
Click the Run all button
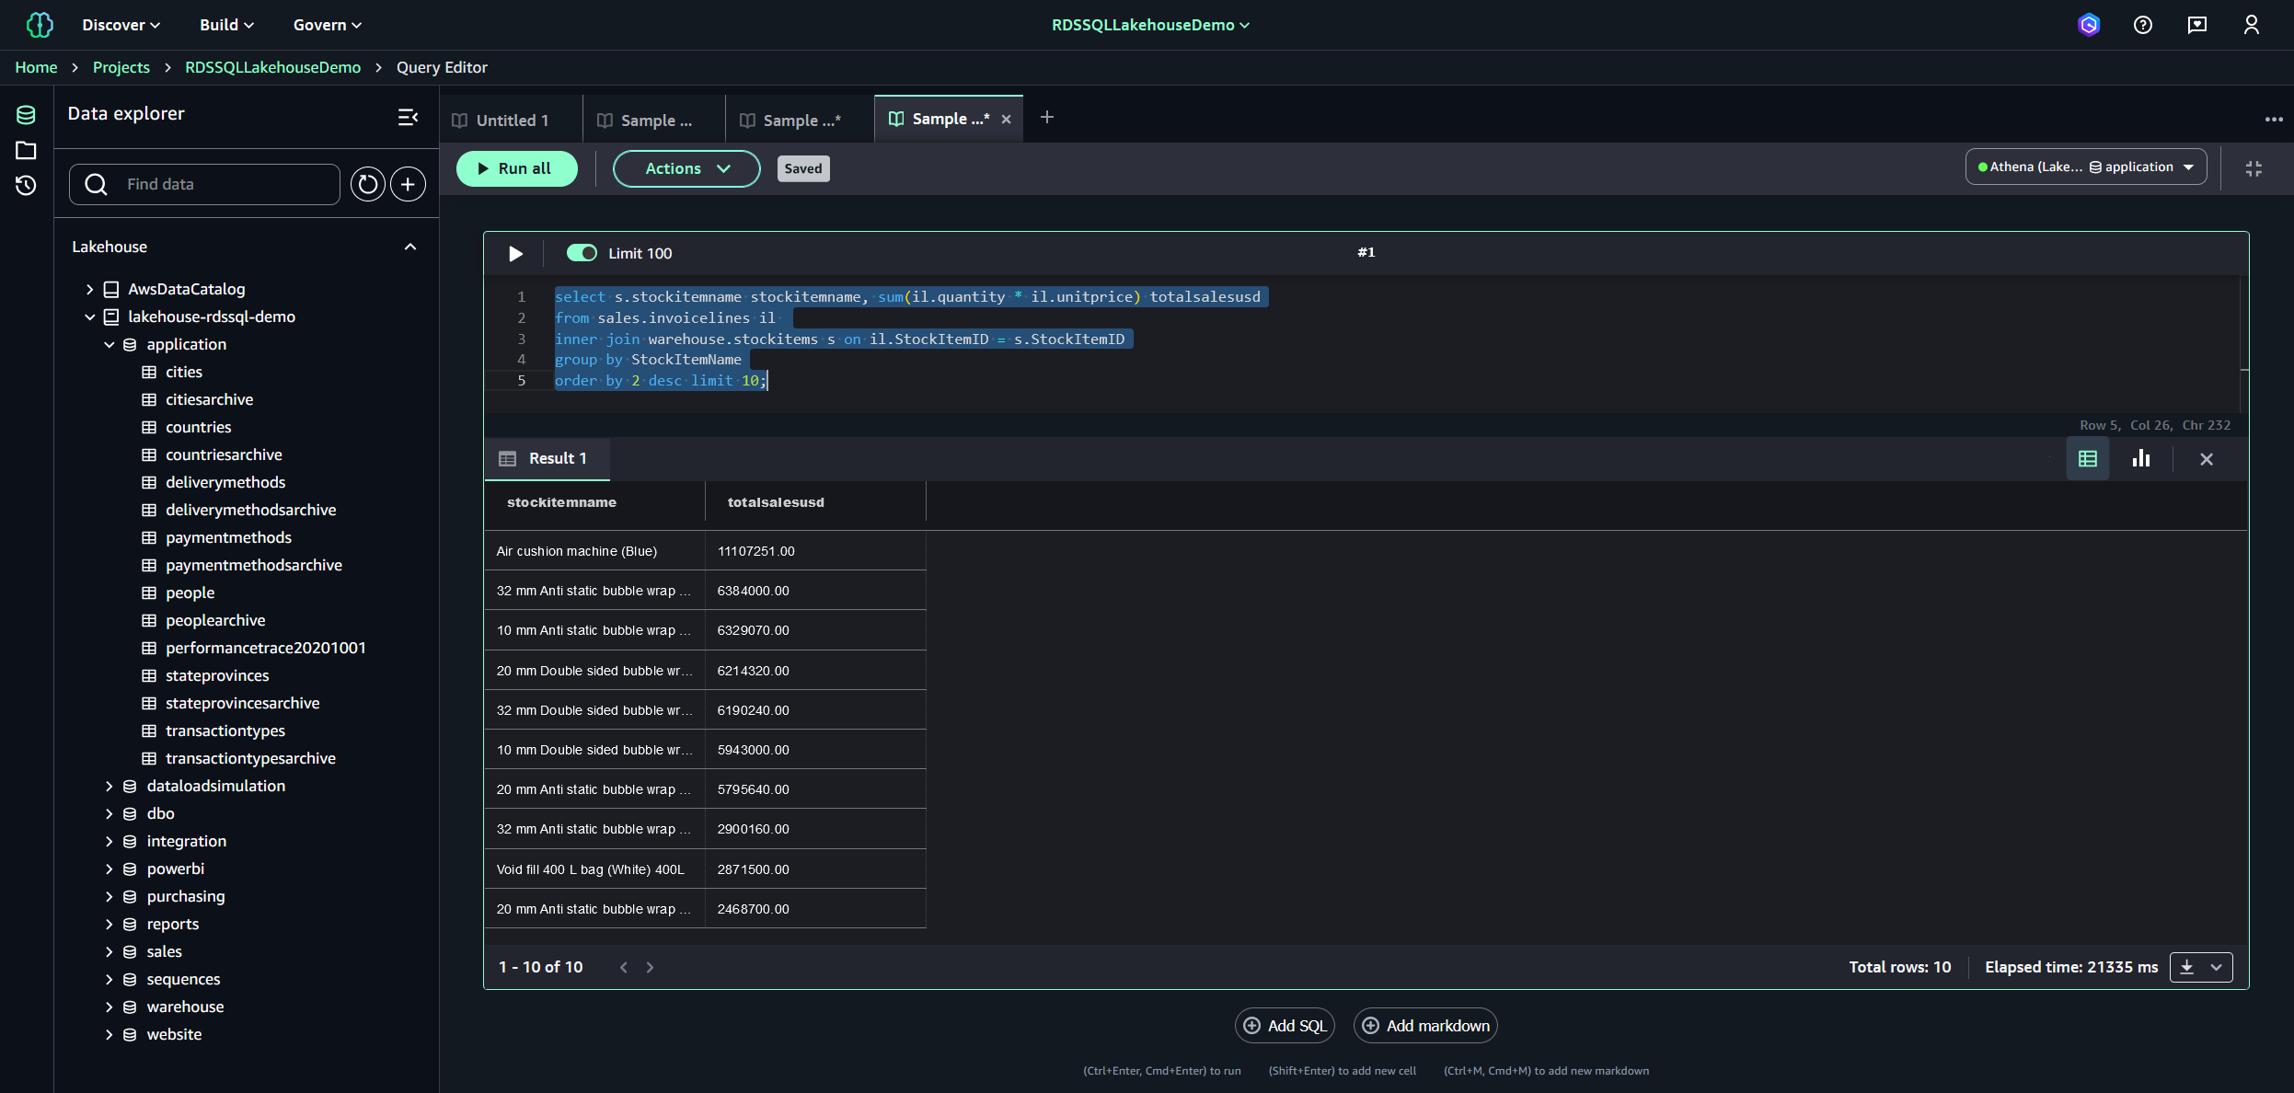click(516, 169)
